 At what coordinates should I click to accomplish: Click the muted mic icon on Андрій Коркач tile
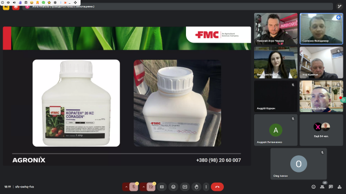pos(293,85)
